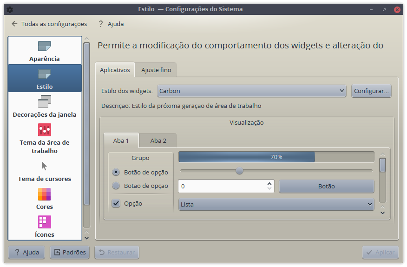Open Decorações da janela icon
407x267 pixels.
(45, 101)
